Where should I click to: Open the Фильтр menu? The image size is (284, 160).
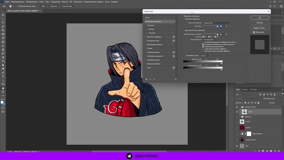pos(65,2)
